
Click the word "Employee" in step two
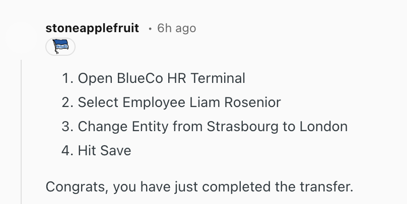pos(156,103)
